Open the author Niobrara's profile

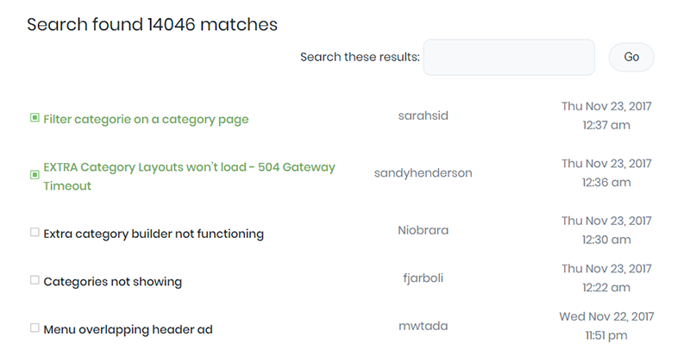pyautogui.click(x=423, y=230)
